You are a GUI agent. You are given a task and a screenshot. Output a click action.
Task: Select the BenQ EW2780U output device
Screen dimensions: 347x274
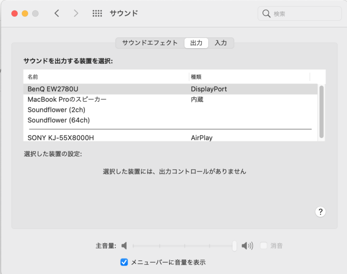click(x=170, y=89)
